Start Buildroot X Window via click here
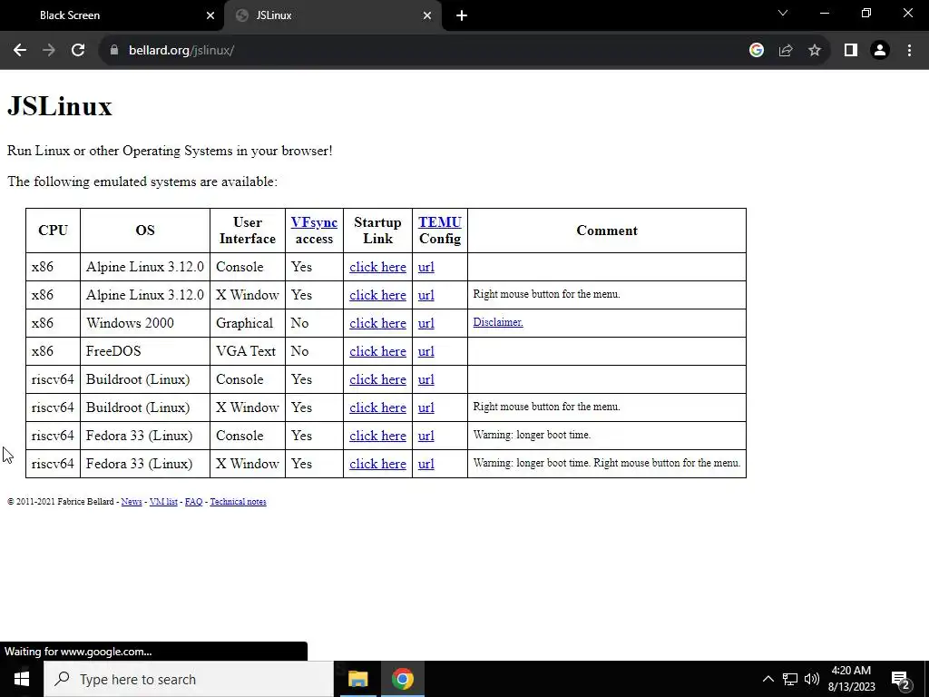Screen dimensions: 929x697 [x=377, y=407]
